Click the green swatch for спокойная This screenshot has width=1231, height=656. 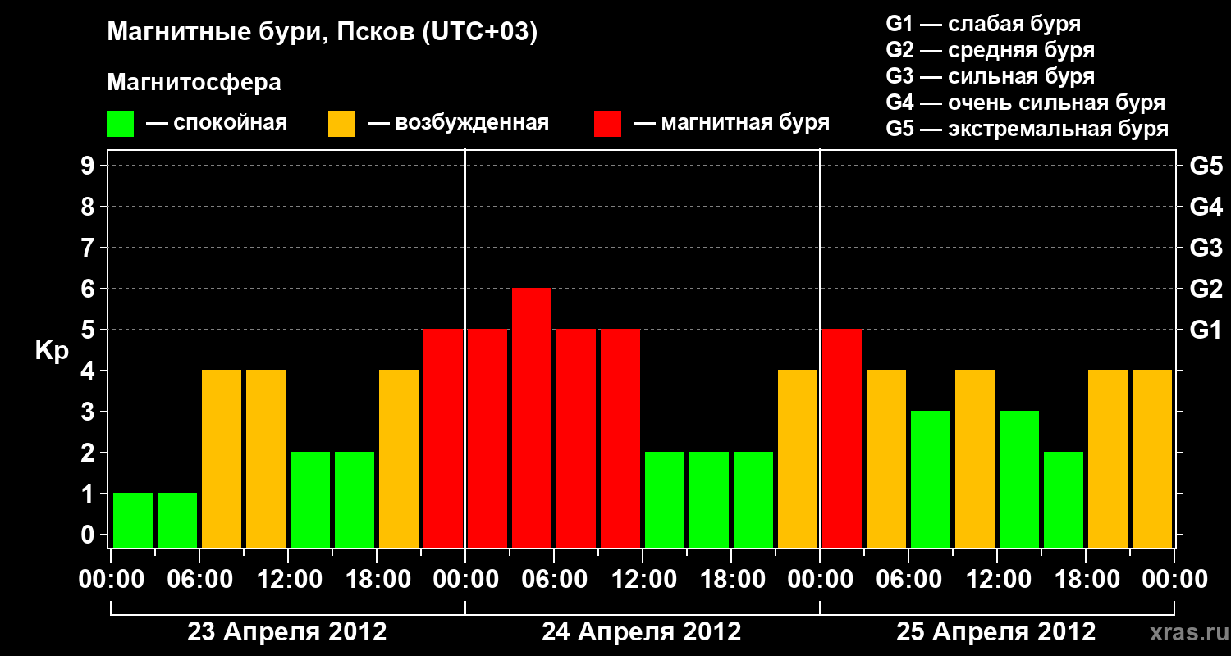point(120,124)
